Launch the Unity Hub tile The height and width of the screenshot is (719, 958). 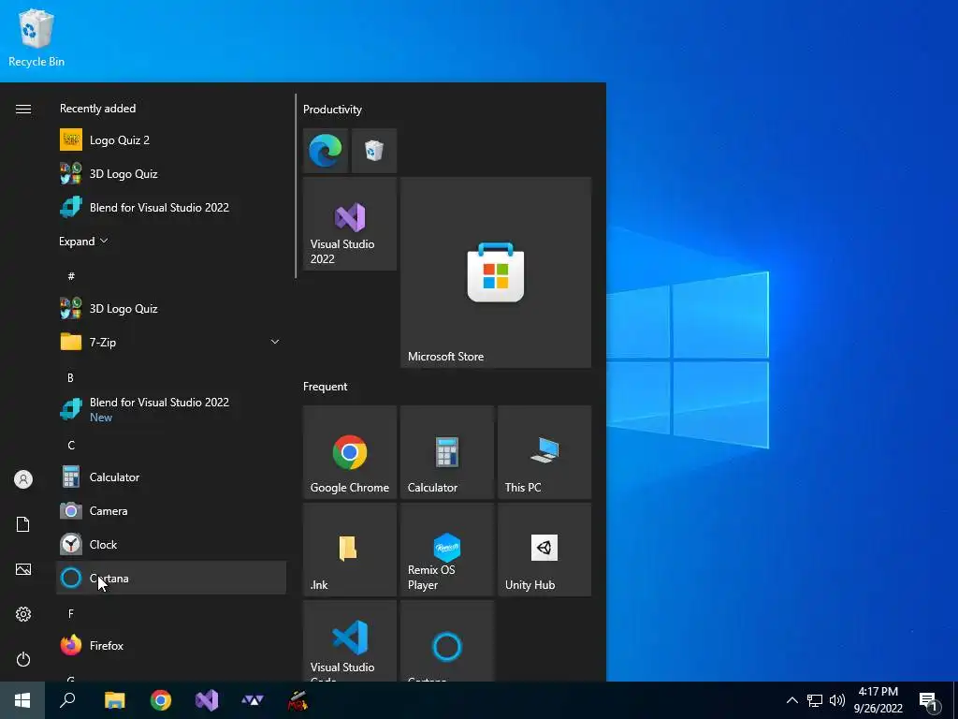544,550
